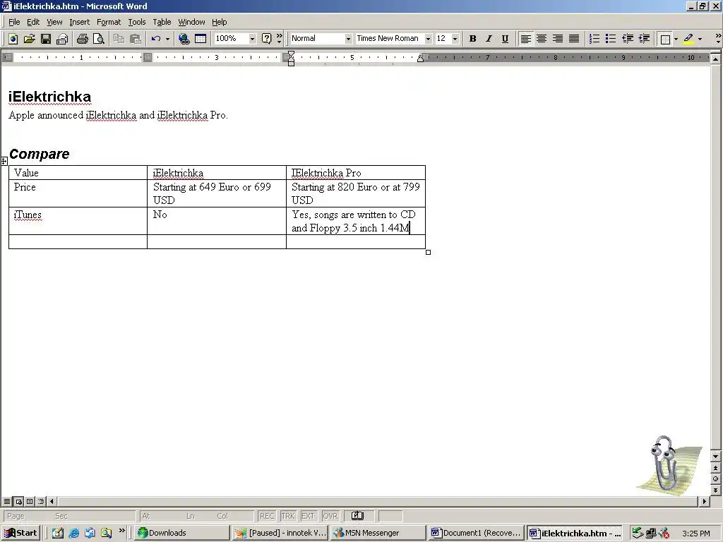This screenshot has width=723, height=542.
Task: Open the font size 12 dropdown
Action: click(x=455, y=39)
